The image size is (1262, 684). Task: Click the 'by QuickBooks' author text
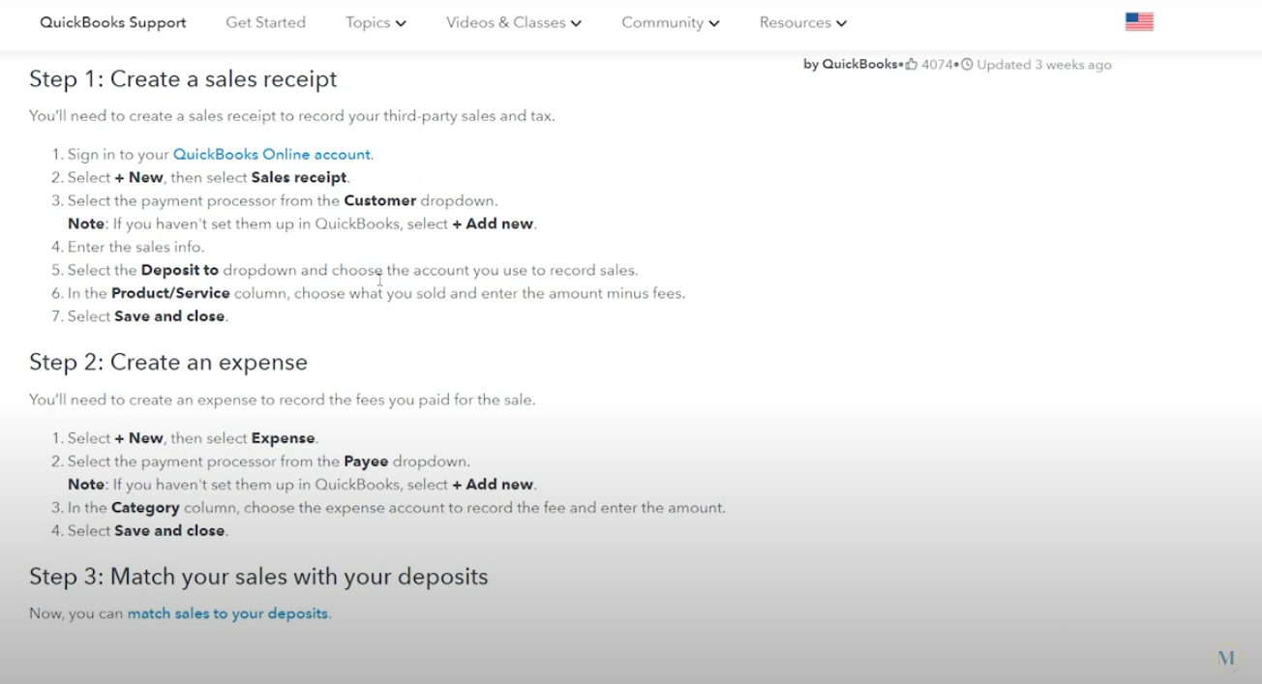point(851,65)
